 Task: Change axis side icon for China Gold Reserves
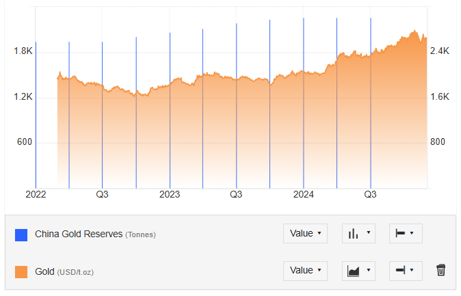(405, 233)
